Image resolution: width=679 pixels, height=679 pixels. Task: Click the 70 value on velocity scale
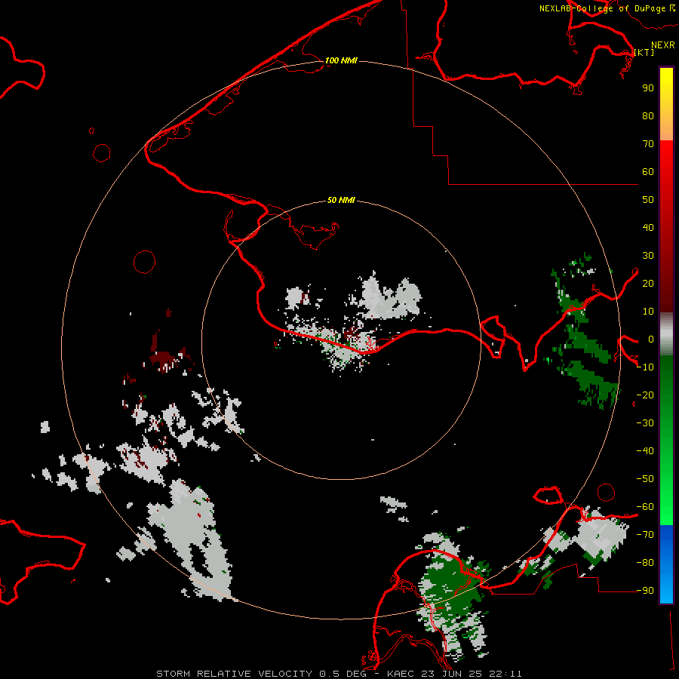(648, 144)
